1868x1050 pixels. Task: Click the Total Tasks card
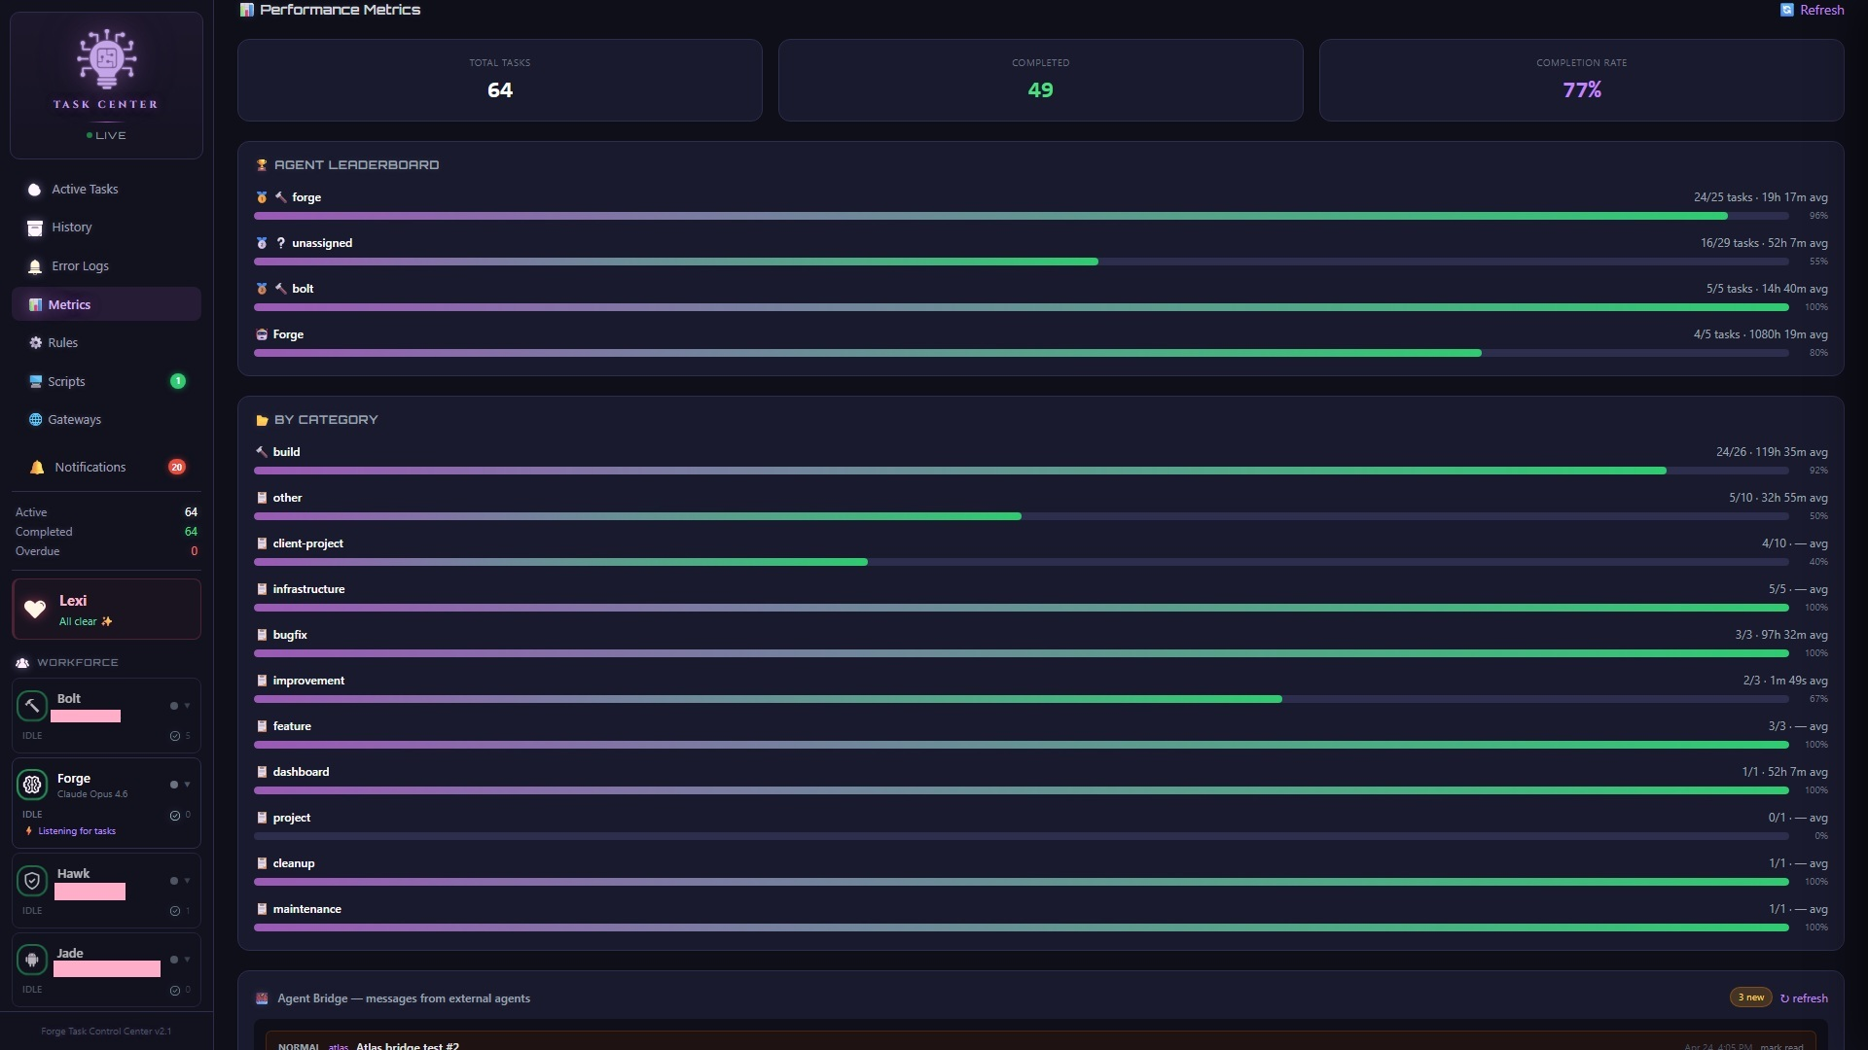[499, 81]
